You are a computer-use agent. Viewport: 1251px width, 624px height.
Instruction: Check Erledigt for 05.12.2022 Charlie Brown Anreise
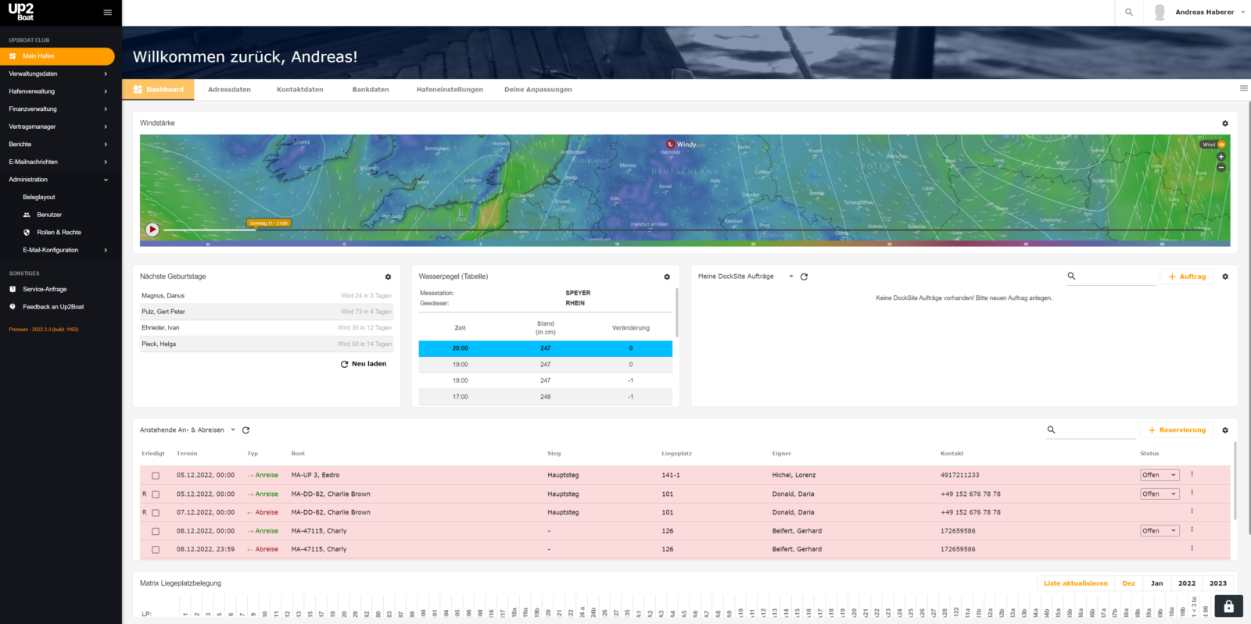click(x=156, y=494)
